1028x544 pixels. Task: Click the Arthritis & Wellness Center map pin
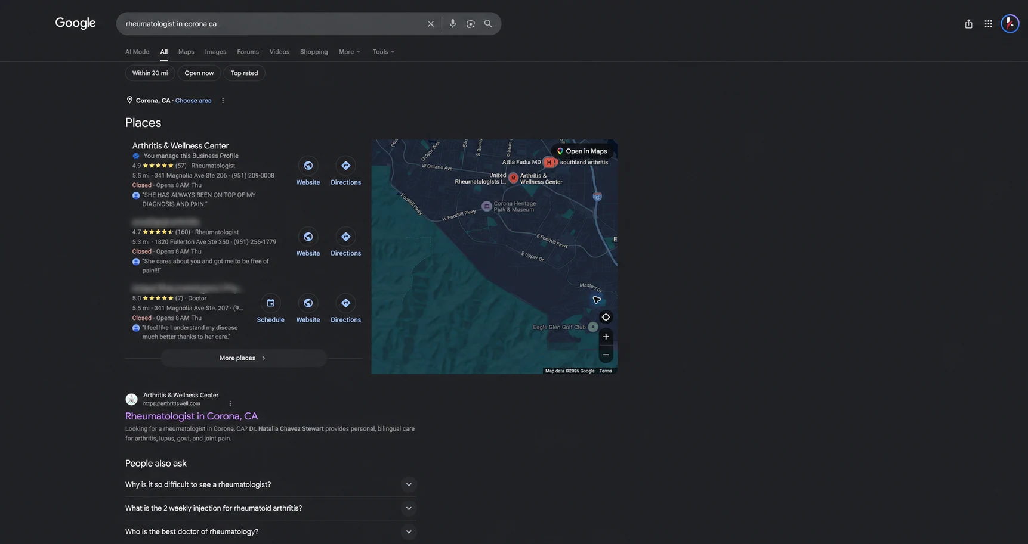pos(513,178)
